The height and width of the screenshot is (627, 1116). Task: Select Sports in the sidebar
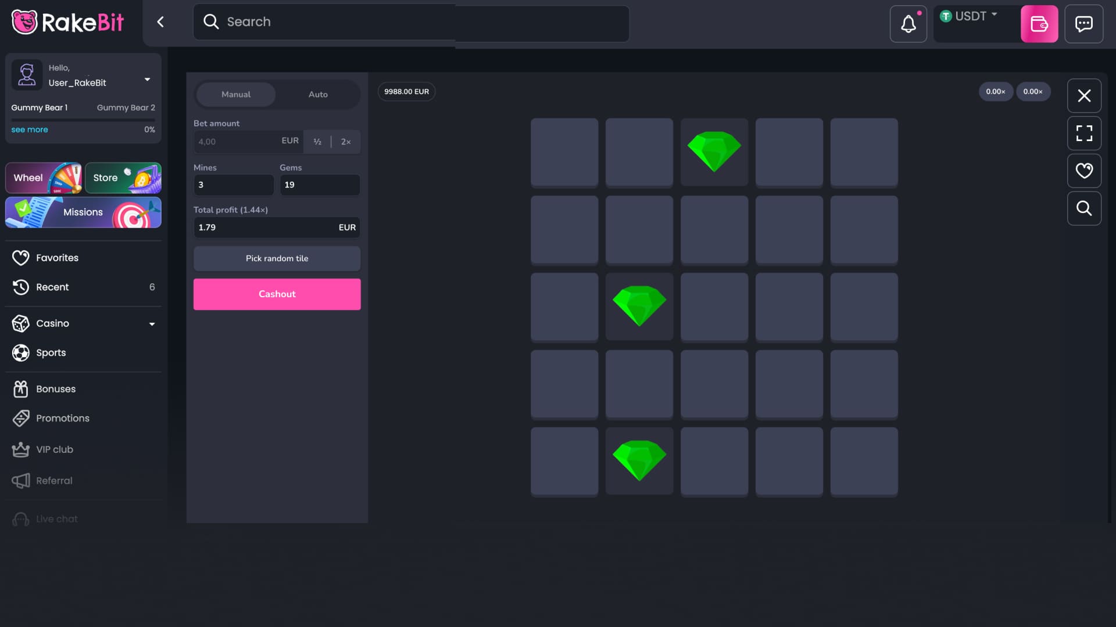pos(51,352)
